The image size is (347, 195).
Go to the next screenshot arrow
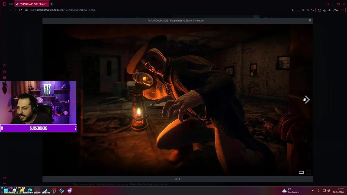pos(307,99)
